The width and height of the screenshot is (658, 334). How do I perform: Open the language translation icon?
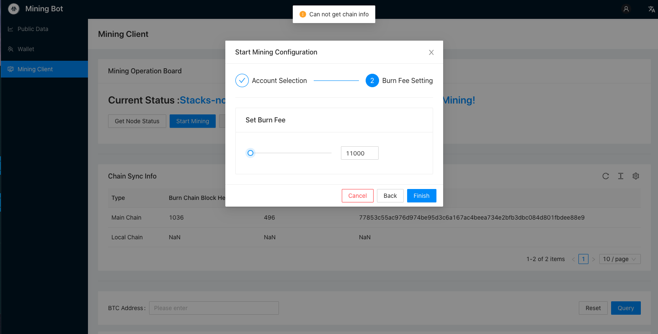click(651, 9)
